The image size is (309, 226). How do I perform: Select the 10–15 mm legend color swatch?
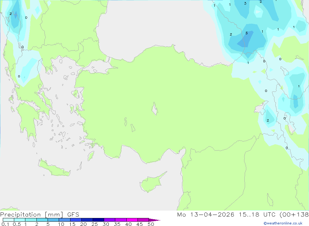(65, 220)
